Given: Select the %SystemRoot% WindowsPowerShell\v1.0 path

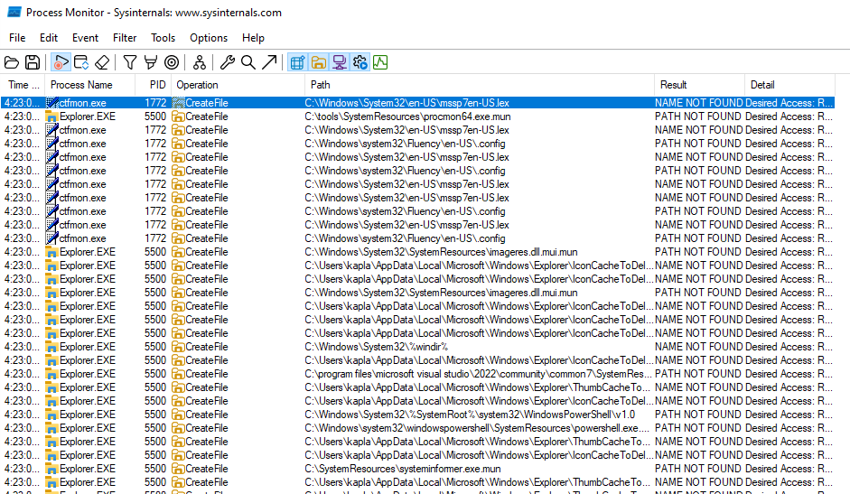Looking at the screenshot, I should click(x=470, y=415).
